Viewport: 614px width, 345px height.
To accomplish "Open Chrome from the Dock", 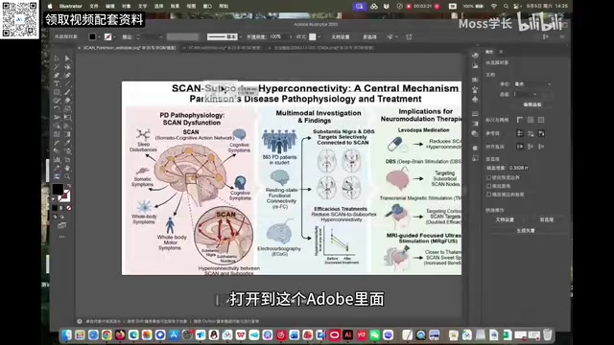I will [x=106, y=334].
